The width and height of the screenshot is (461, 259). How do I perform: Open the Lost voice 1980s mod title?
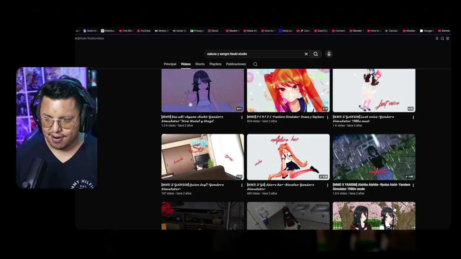point(363,119)
